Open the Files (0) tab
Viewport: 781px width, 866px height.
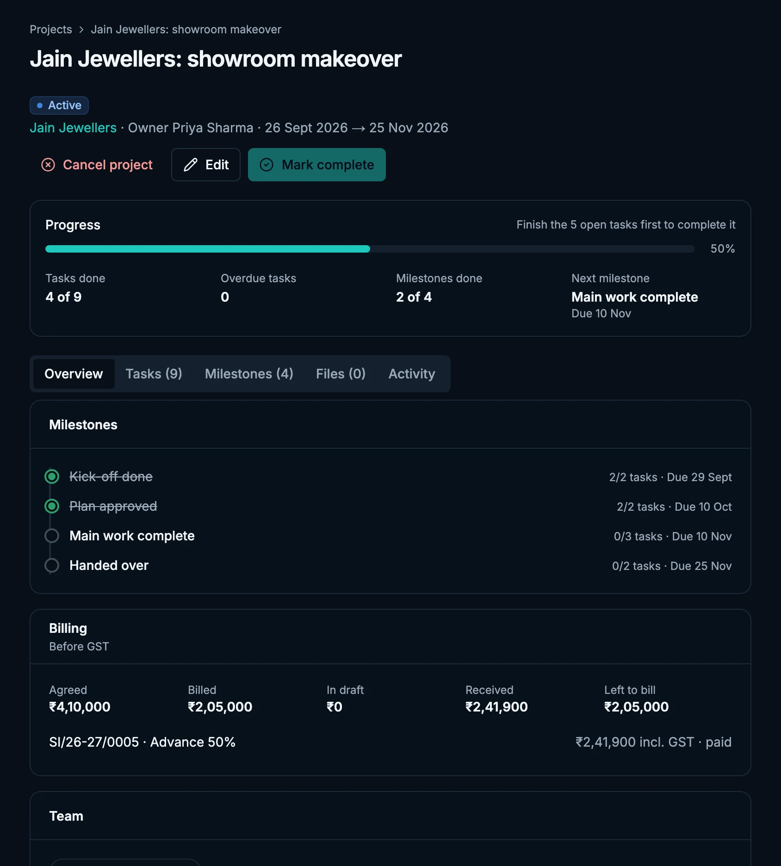(341, 374)
